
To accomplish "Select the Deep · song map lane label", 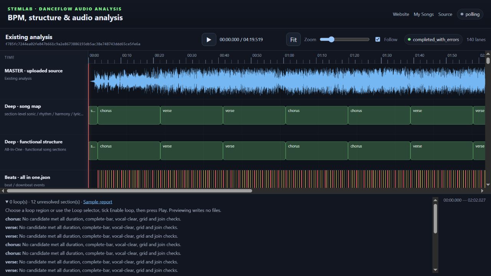I will 23,106.
